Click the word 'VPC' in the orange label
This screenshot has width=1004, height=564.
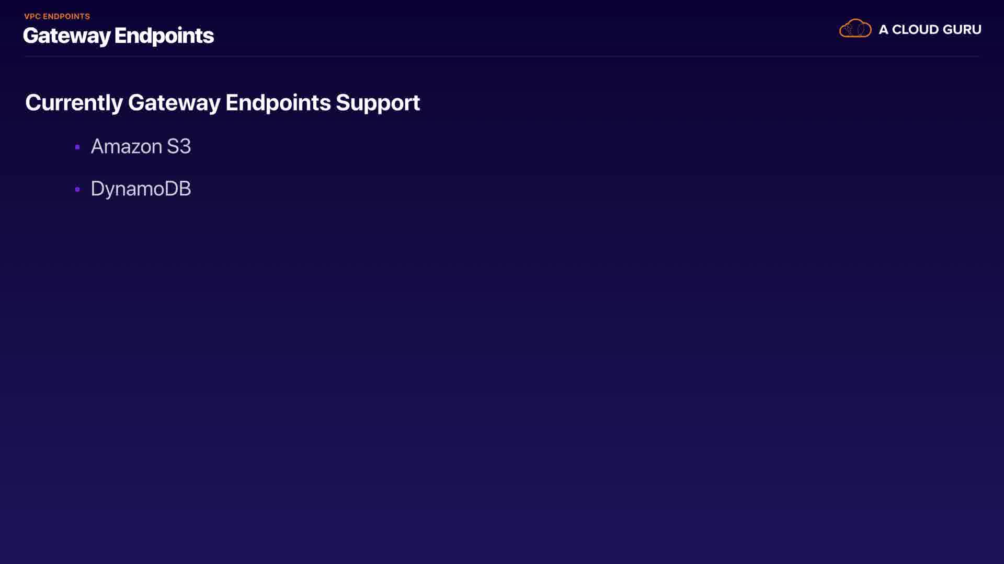click(32, 17)
